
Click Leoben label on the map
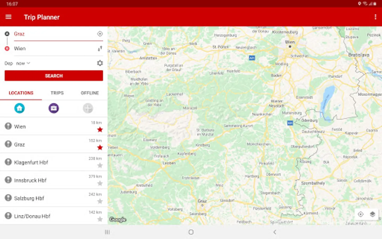coord(169,163)
